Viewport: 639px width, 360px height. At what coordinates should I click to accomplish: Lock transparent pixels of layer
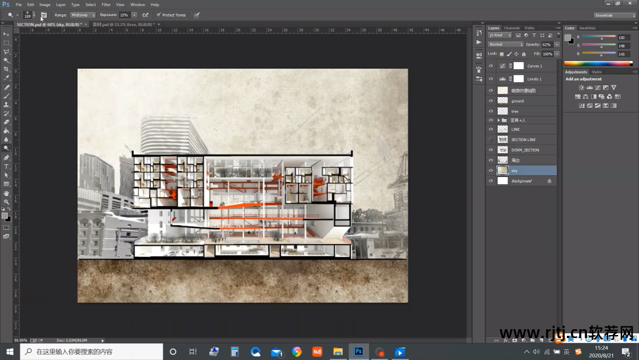coord(502,54)
